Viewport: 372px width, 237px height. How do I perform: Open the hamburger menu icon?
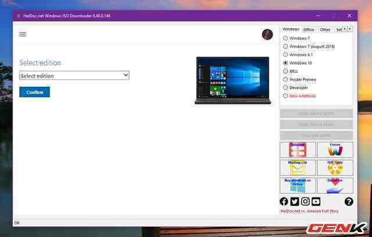(x=23, y=34)
